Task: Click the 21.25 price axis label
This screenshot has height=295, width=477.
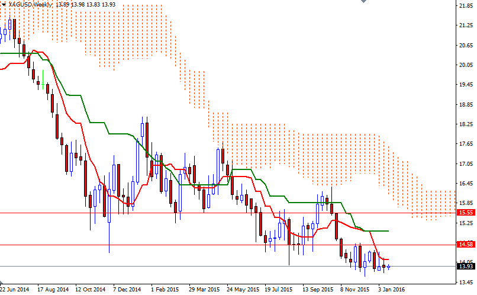Action: [x=466, y=25]
